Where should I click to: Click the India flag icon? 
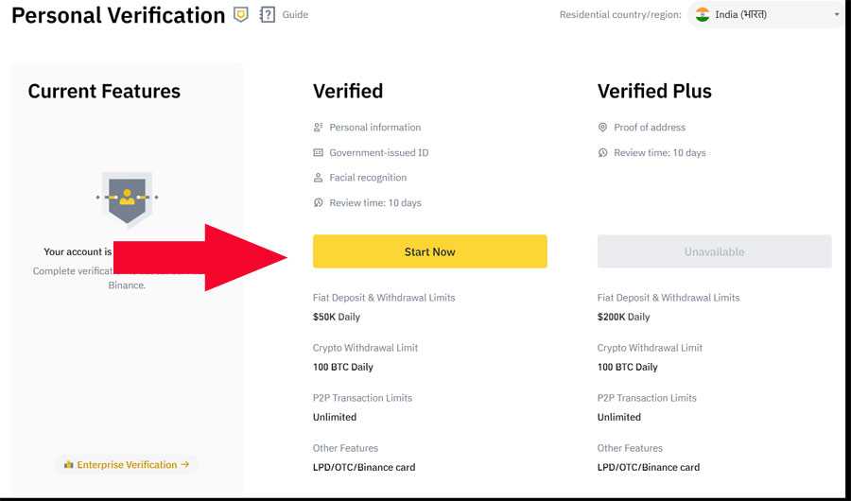point(703,15)
